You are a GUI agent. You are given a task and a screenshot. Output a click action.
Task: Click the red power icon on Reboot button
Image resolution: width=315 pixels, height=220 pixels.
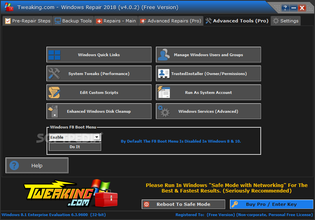[146, 204]
